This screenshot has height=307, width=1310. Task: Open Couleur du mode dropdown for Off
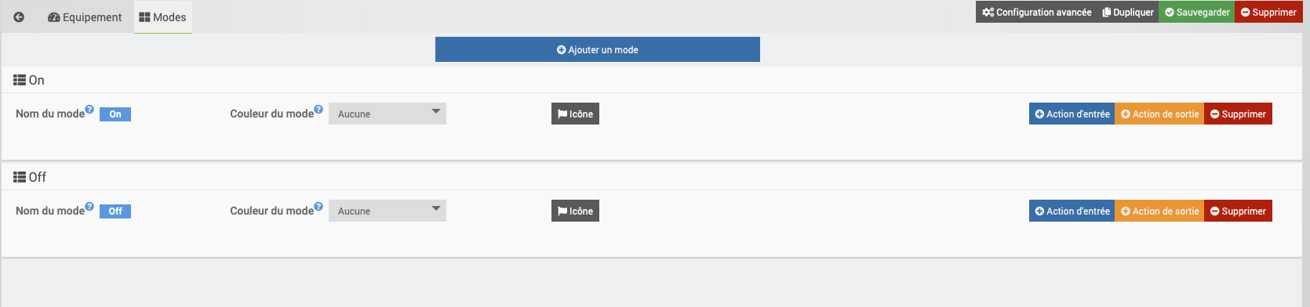(388, 211)
